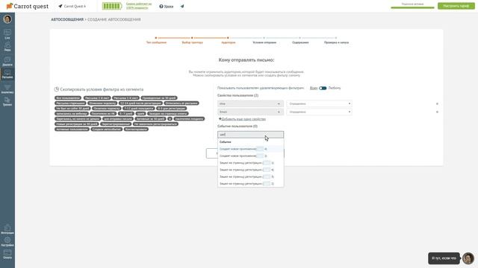The height and width of the screenshot is (268, 478).
Task: Click the user event search input
Action: coord(250,135)
